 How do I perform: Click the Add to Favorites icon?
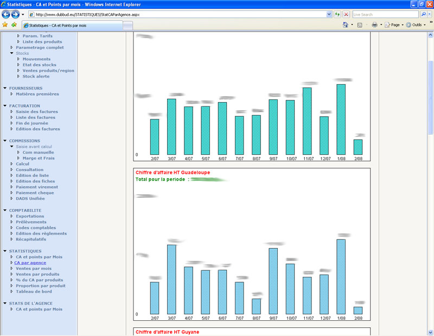[x=14, y=25]
